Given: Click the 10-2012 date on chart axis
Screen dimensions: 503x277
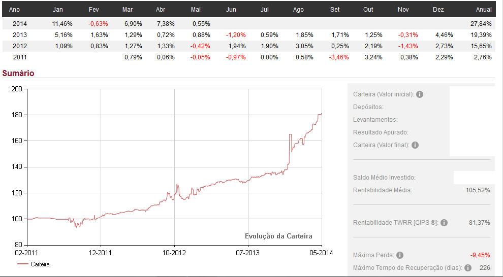Looking at the screenshot, I should click(x=174, y=253).
